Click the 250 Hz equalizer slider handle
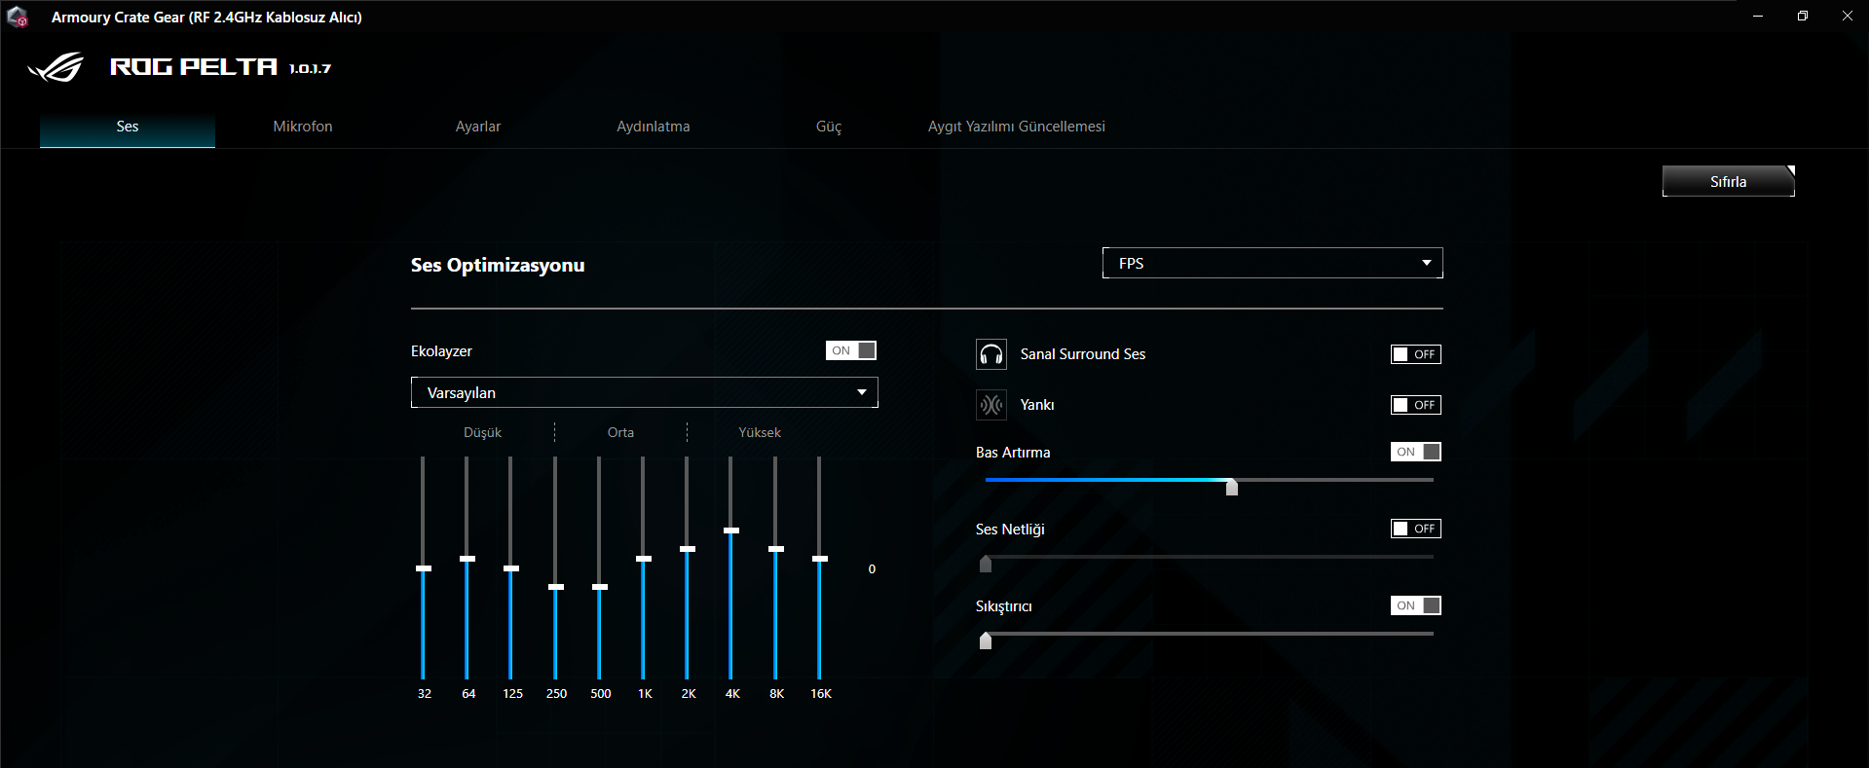The height and width of the screenshot is (768, 1869). [x=556, y=587]
